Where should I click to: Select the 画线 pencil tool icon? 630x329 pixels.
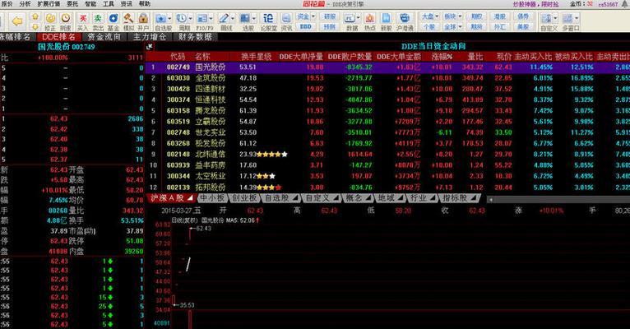224,18
